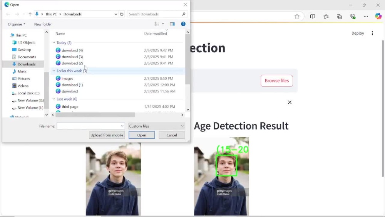
Task: Click the file list vertical scrollbar down arrow
Action: coord(188,109)
